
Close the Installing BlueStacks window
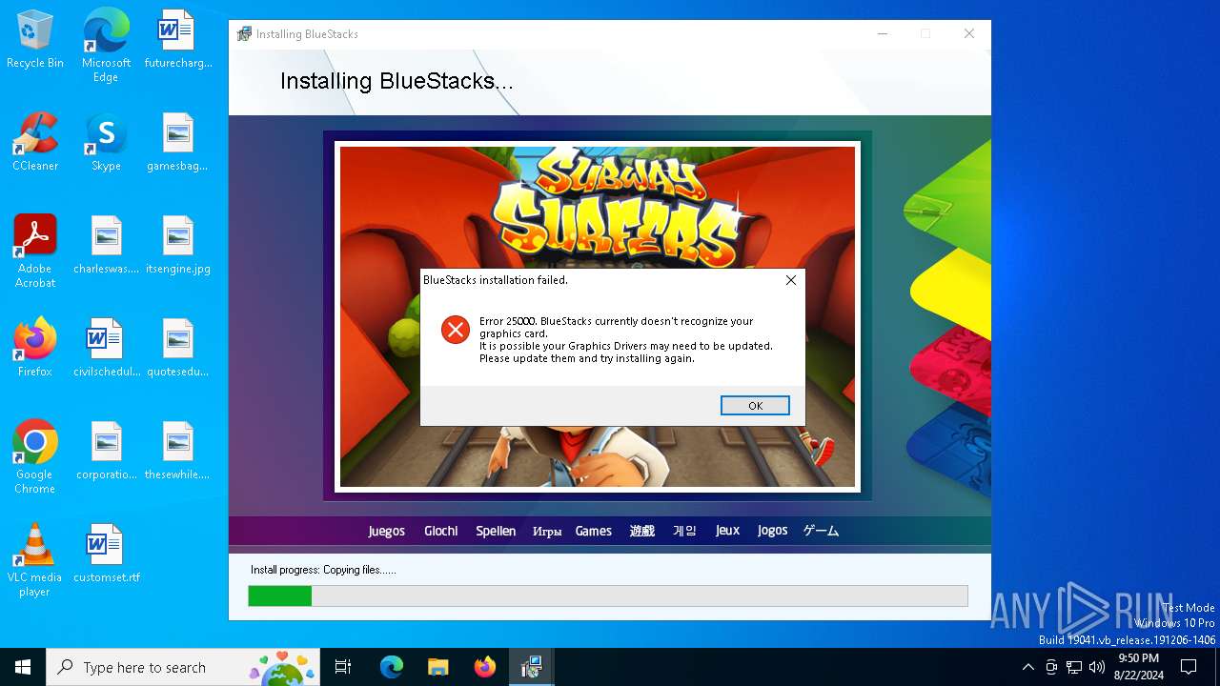click(x=969, y=34)
